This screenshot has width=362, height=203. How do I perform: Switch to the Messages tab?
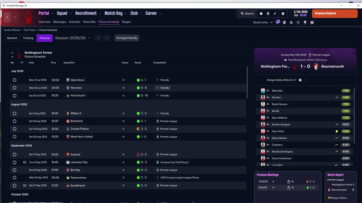click(x=59, y=22)
